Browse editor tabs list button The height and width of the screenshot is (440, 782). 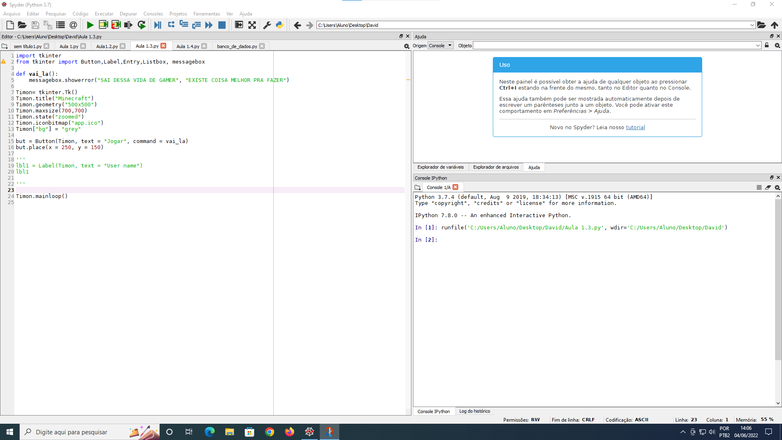tap(4, 46)
